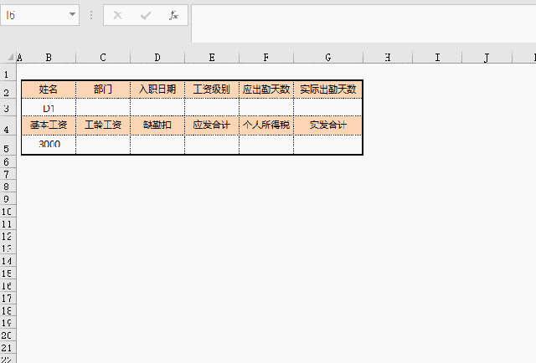Open the Insert Function fx dialog
536x363 pixels.
173,15
